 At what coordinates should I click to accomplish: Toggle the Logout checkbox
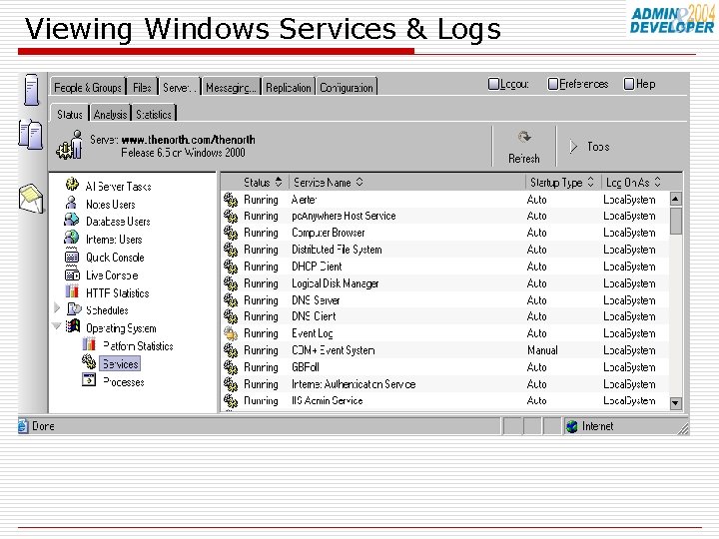pos(493,84)
